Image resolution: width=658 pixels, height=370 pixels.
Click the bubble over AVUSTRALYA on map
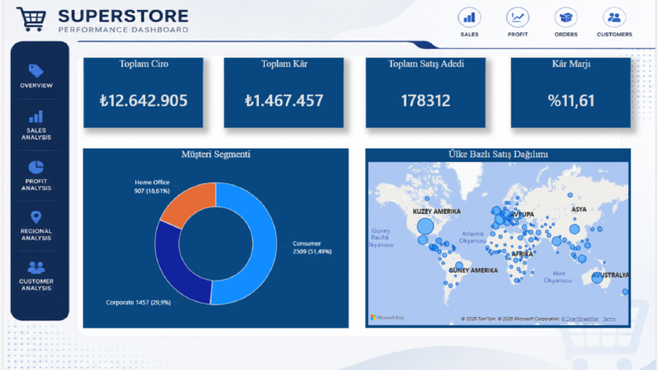coord(597,277)
